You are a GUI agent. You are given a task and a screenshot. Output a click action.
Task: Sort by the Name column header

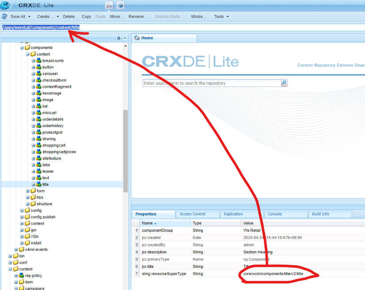click(165, 223)
